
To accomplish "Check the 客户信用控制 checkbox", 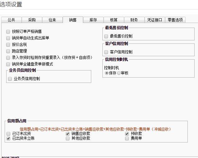I will (106, 52).
